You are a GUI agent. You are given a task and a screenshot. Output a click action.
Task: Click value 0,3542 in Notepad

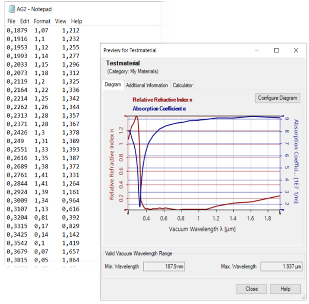click(17, 243)
